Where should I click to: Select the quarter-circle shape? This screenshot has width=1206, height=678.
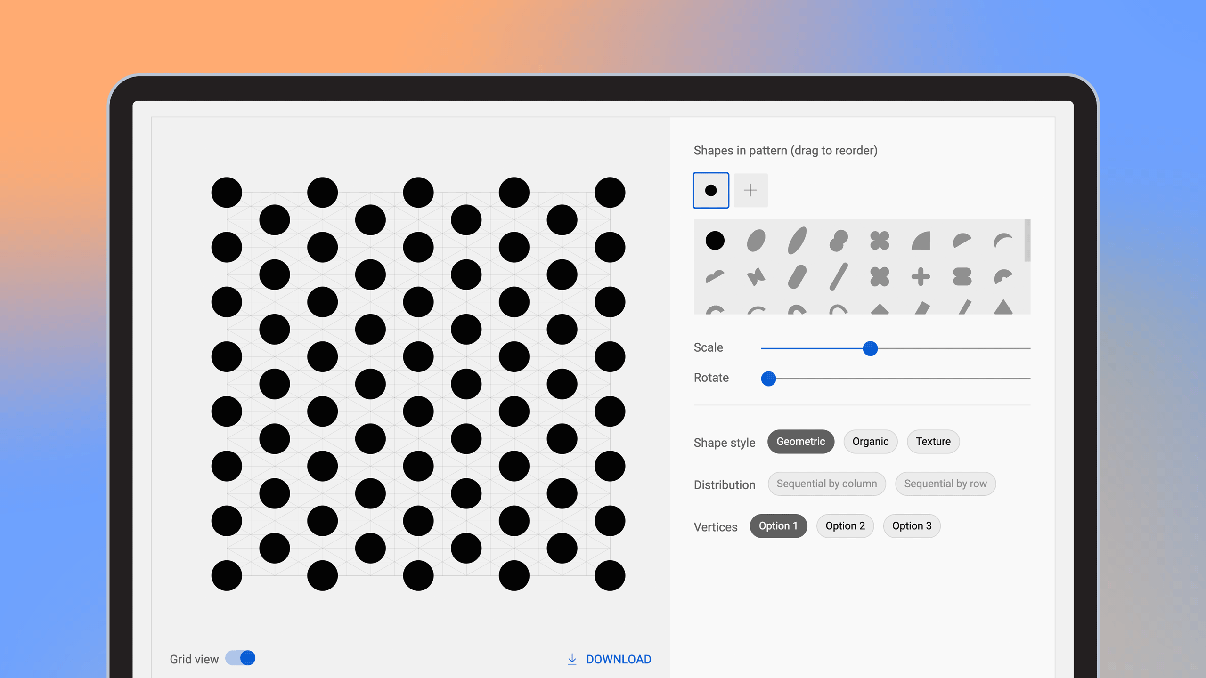[921, 241]
